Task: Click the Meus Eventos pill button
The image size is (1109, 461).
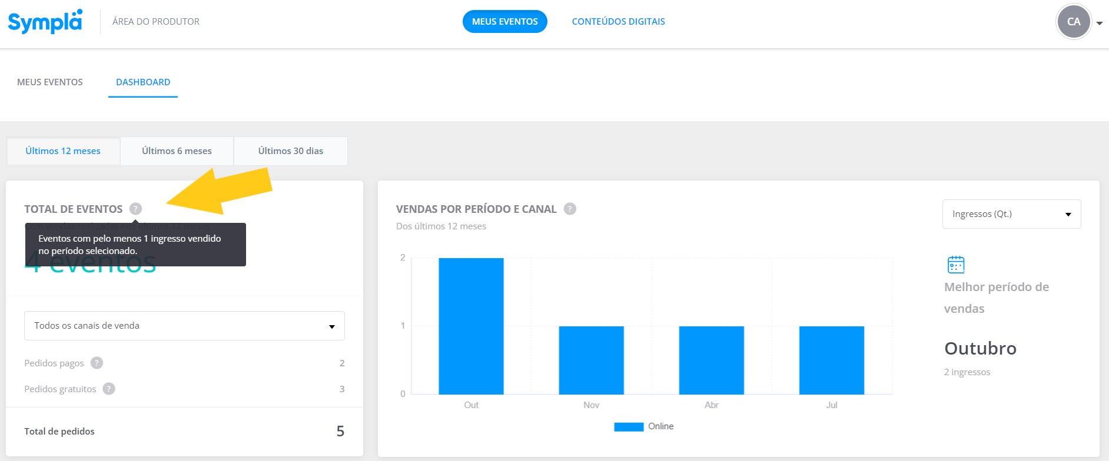Action: tap(505, 22)
